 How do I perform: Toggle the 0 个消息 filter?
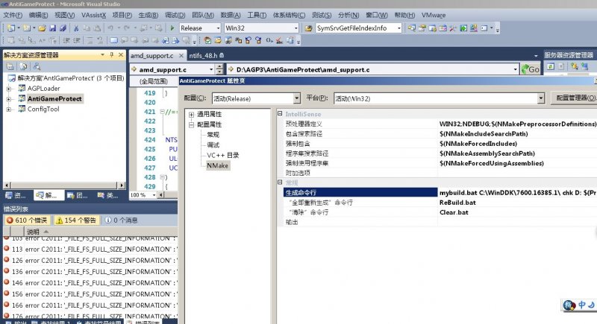coord(122,220)
